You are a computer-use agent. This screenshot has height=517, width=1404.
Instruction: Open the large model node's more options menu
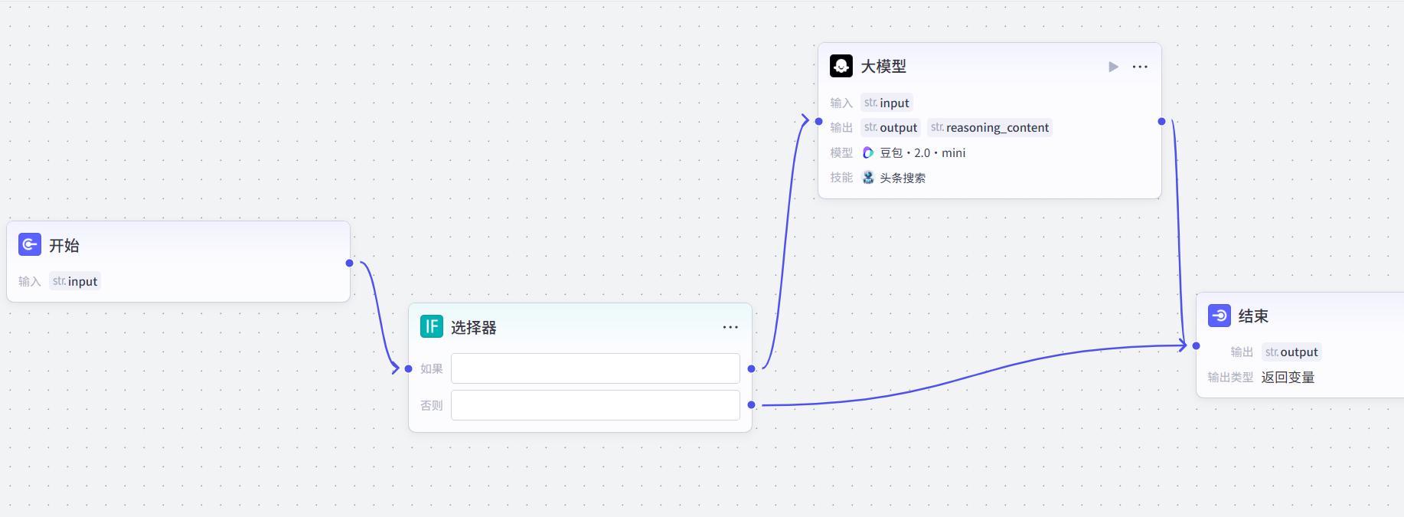pos(1140,67)
